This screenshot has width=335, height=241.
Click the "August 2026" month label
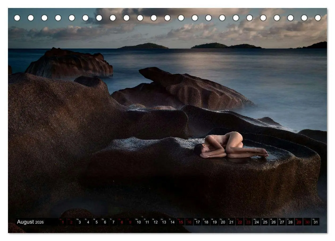coord(30,222)
